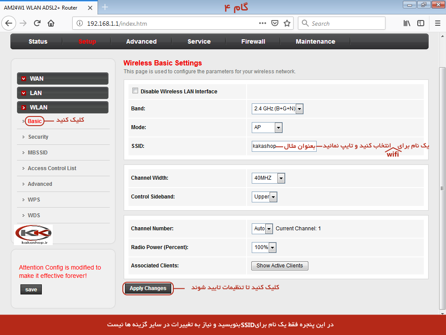Close the AM24W1 WLAN ADSL2+ Router tab
The image size is (446, 335).
[90, 8]
